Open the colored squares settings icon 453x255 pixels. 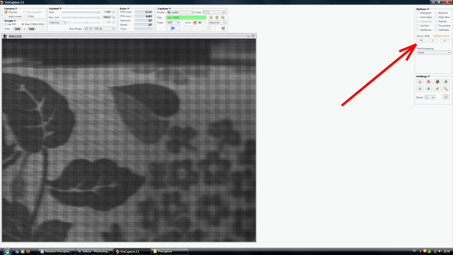pyautogui.click(x=429, y=89)
